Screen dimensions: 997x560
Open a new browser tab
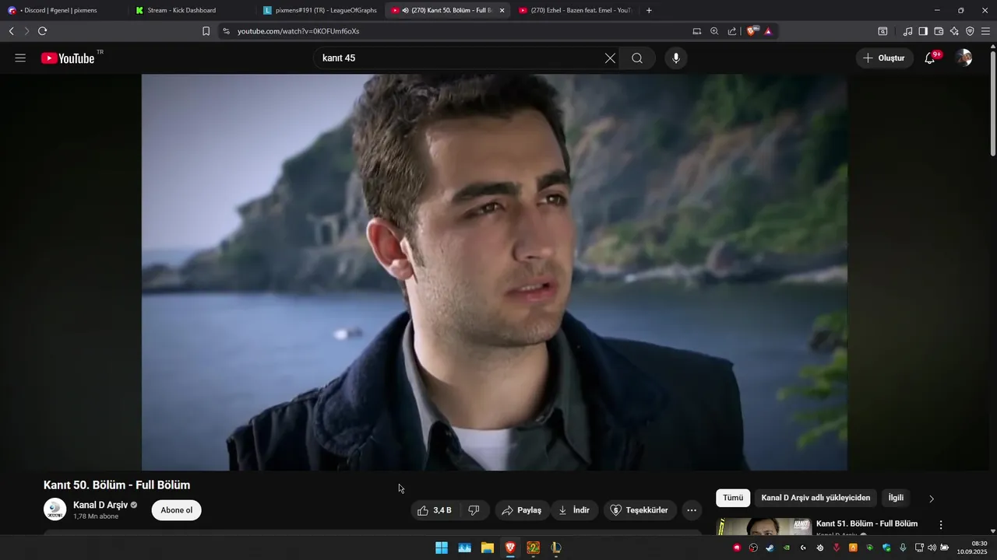[x=649, y=10]
